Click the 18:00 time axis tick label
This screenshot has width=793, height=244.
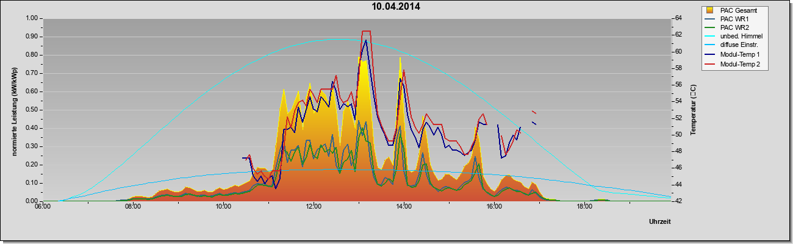(x=584, y=207)
